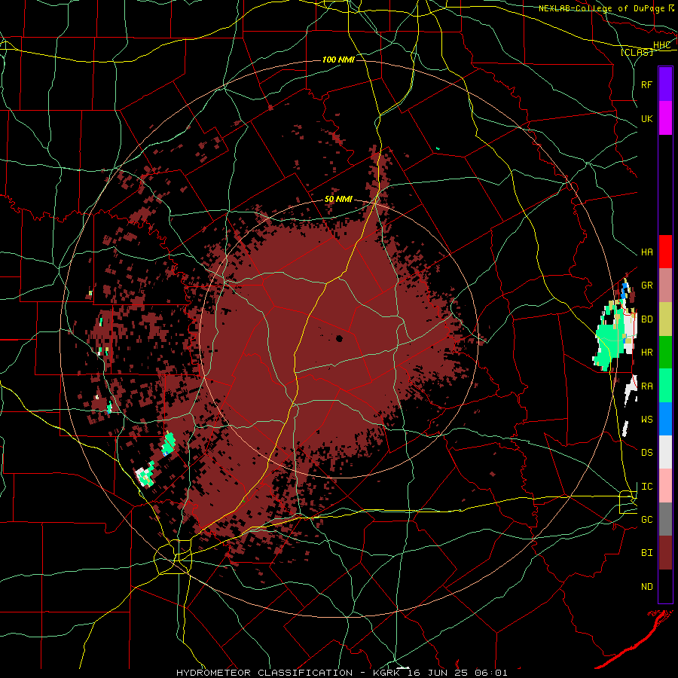The width and height of the screenshot is (678, 678).
Task: Click the RF legend label
Action: pyautogui.click(x=646, y=84)
